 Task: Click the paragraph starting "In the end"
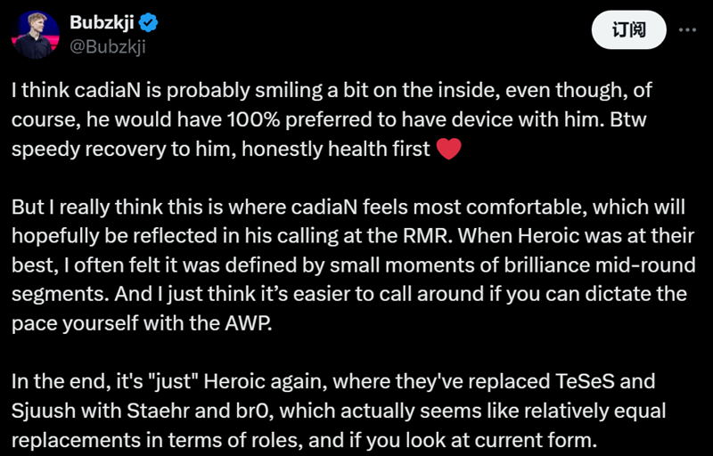339,411
